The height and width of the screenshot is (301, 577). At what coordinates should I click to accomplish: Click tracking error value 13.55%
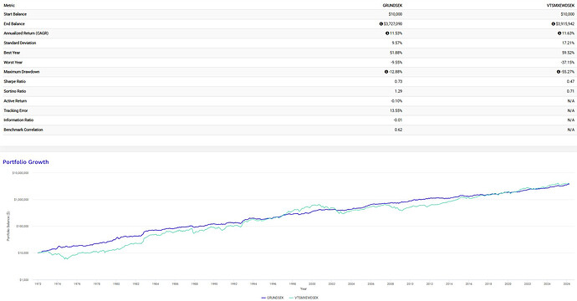(396, 110)
